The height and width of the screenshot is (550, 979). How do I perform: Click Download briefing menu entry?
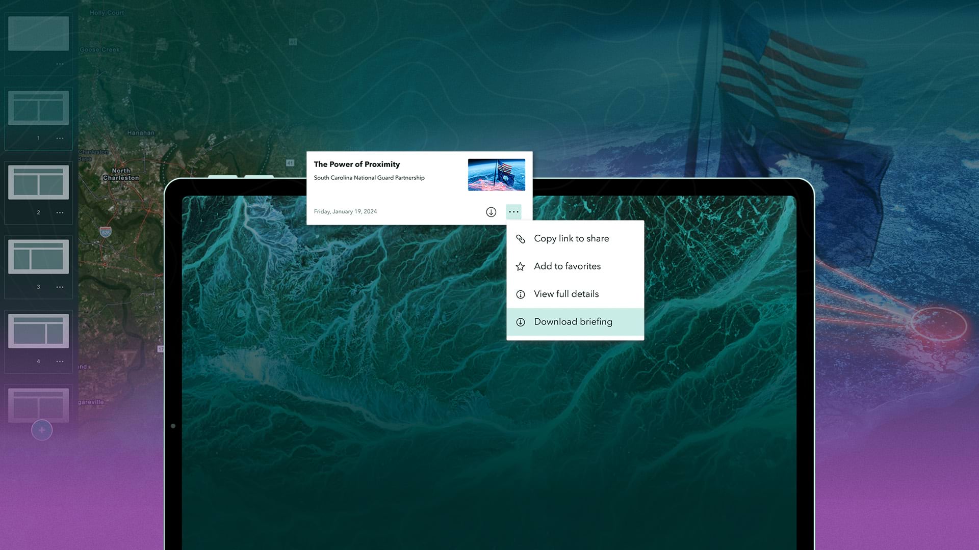[573, 322]
